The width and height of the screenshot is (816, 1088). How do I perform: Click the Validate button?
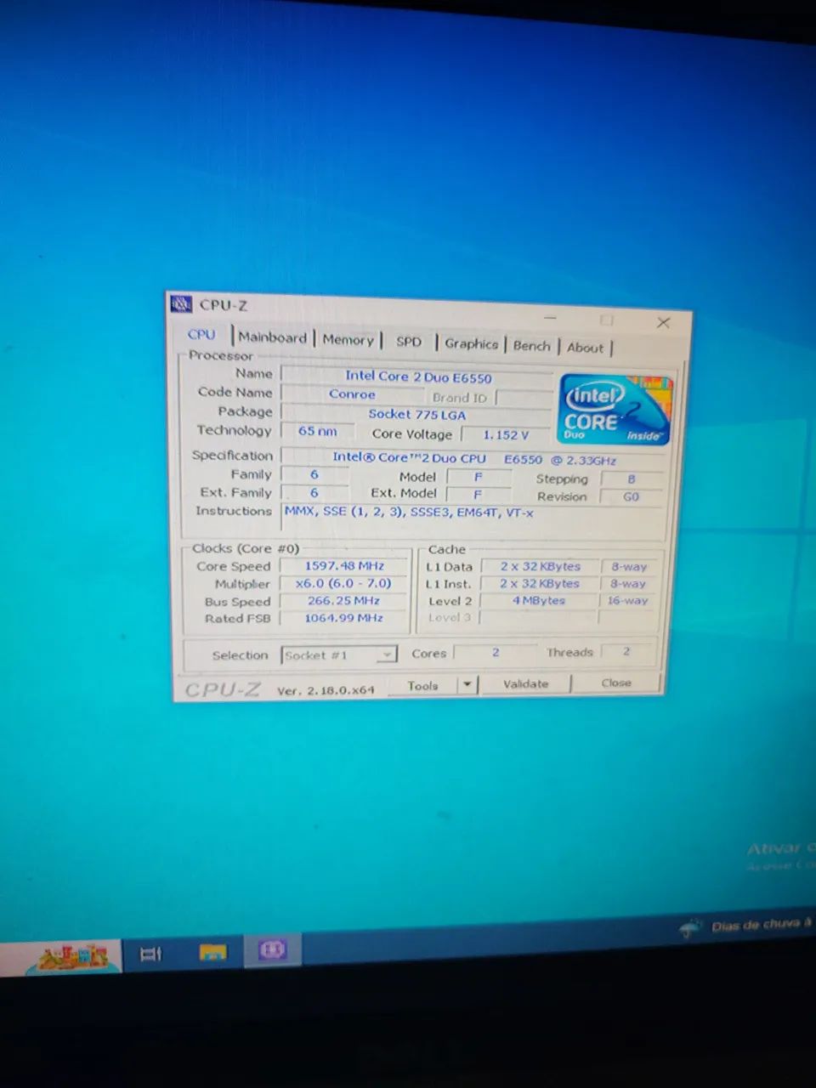525,684
